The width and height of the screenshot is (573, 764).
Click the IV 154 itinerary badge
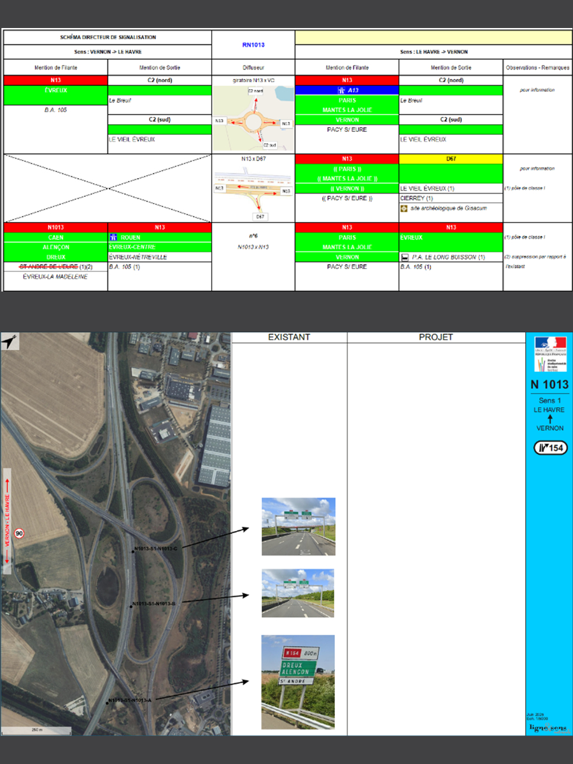(549, 448)
